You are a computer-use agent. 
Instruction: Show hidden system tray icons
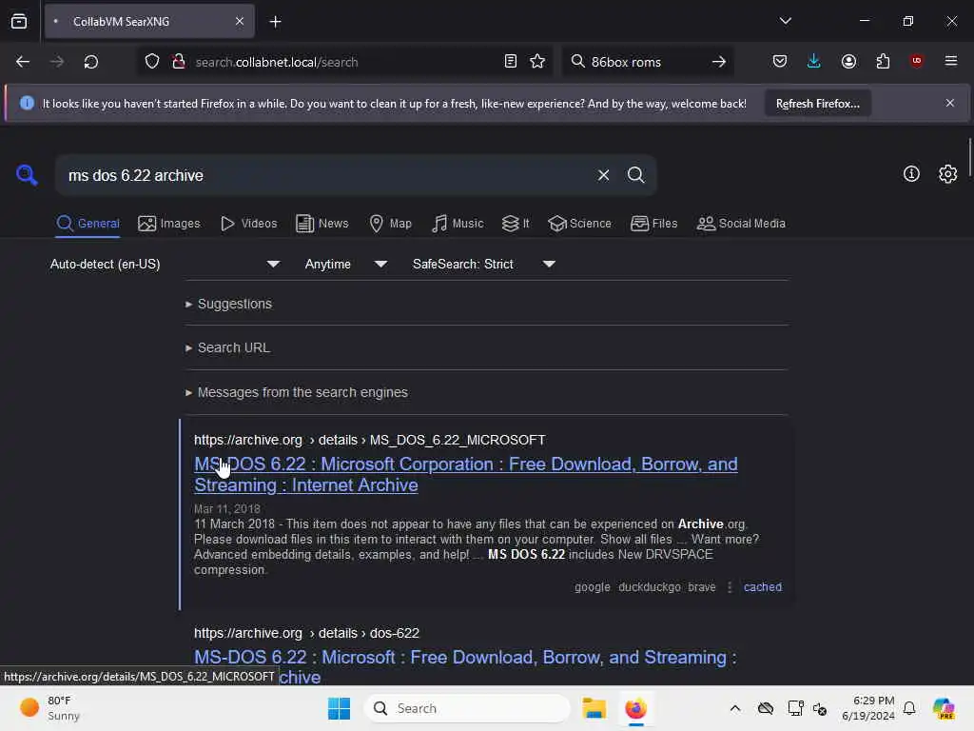coord(735,708)
